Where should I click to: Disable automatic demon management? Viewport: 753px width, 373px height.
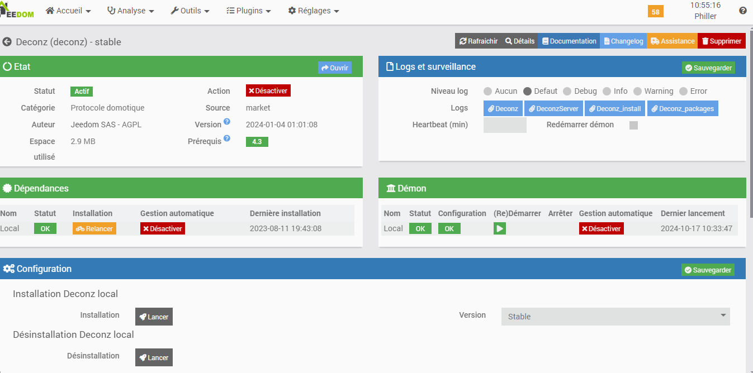coord(601,228)
